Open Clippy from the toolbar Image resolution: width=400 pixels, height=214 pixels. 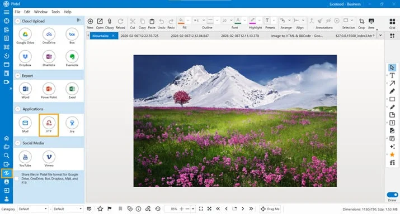(110, 23)
